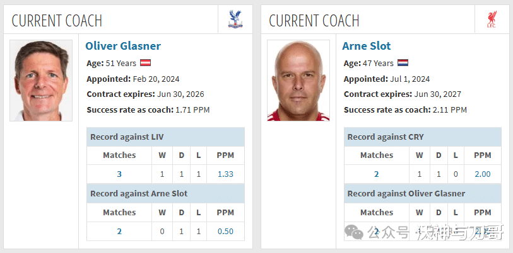This screenshot has height=253, width=513.
Task: Click the 1.33 PPM value against LIV
Action: (225, 174)
